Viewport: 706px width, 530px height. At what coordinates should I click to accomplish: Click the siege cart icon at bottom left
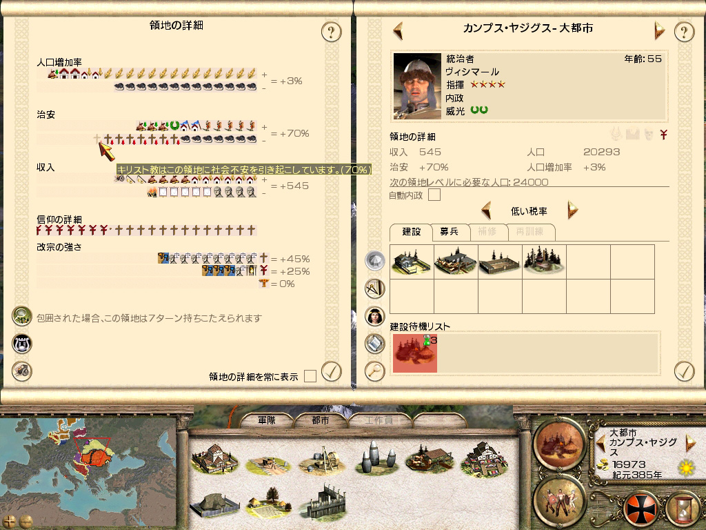(x=21, y=371)
